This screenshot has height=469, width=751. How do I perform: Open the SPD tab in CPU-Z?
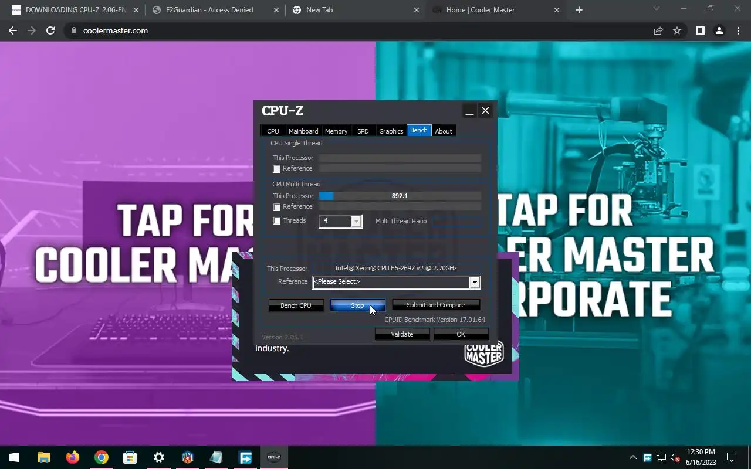coord(363,131)
